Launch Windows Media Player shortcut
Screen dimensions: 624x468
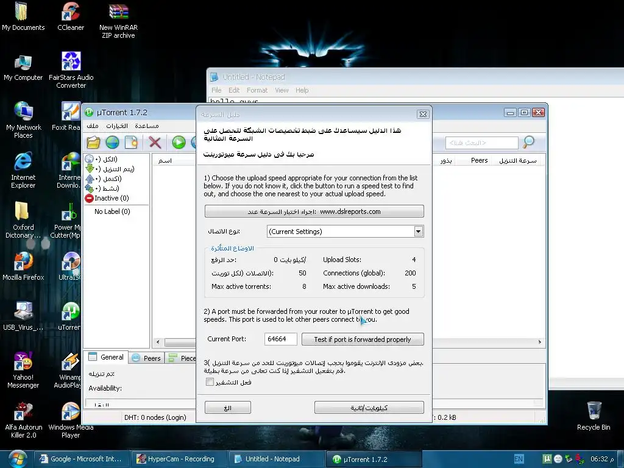[x=71, y=420]
